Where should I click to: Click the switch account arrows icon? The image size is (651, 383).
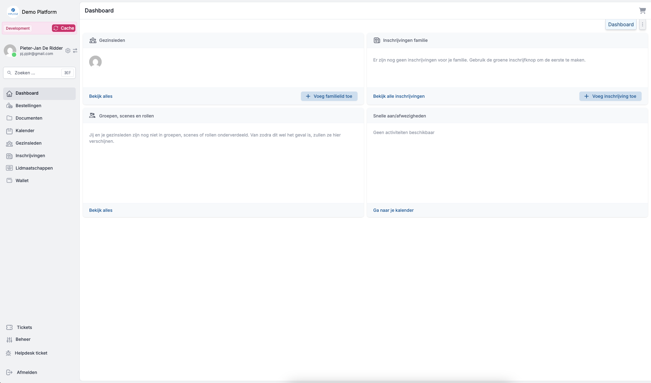click(x=75, y=51)
